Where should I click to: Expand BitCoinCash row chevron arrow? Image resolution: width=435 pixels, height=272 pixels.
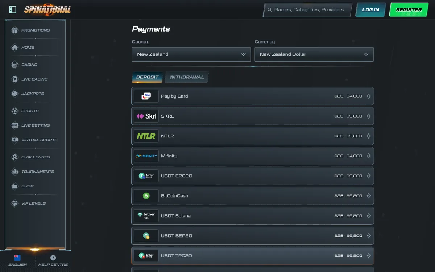click(369, 196)
